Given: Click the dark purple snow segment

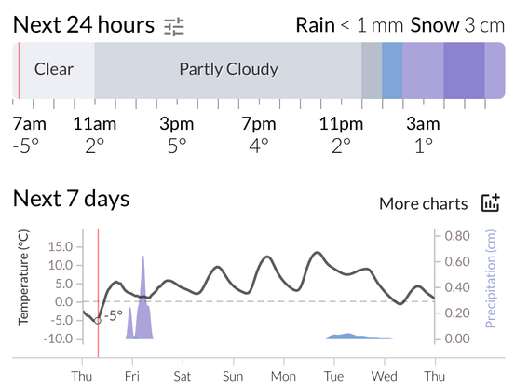Looking at the screenshot, I should [x=464, y=70].
